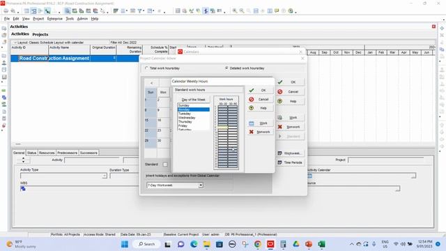Select the Total work hours/day radio button
The image size is (446, 251).
pyautogui.click(x=146, y=68)
